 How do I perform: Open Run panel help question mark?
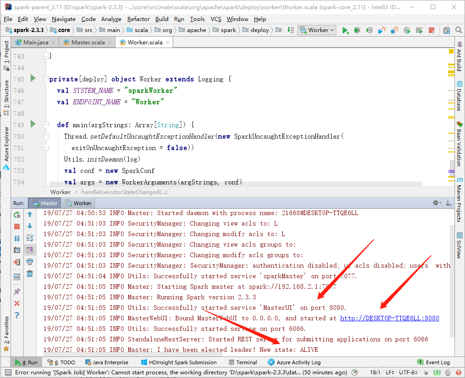(x=17, y=315)
